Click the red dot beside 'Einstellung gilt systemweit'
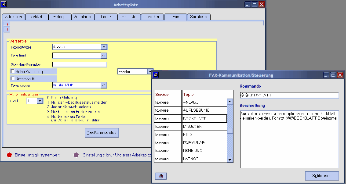This screenshot has height=184, width=346. click(x=9, y=155)
